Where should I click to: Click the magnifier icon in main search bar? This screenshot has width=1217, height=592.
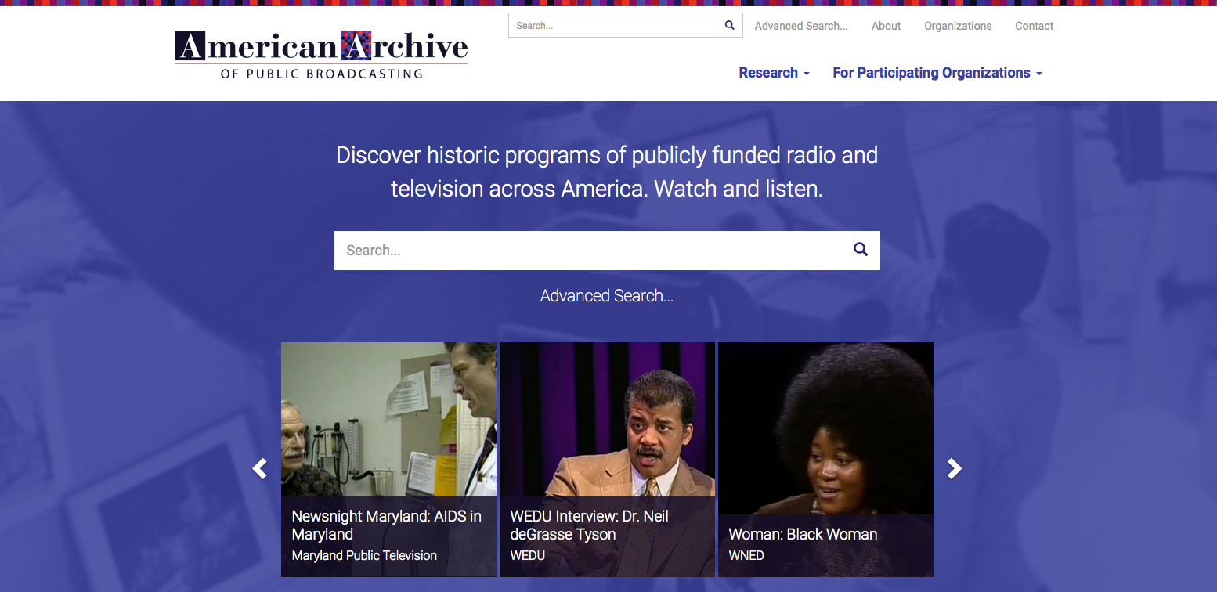point(860,250)
